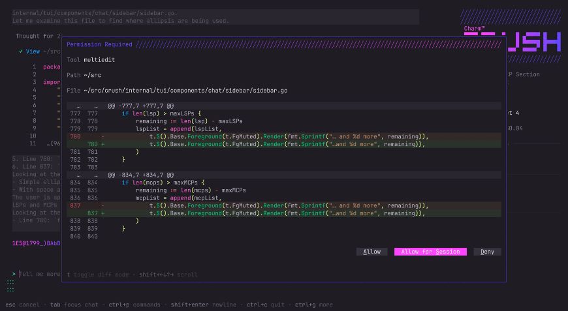Click the 'shift+←↓↑→ scroll' hint in dialog
Image resolution: width=568 pixels, height=311 pixels.
point(168,274)
